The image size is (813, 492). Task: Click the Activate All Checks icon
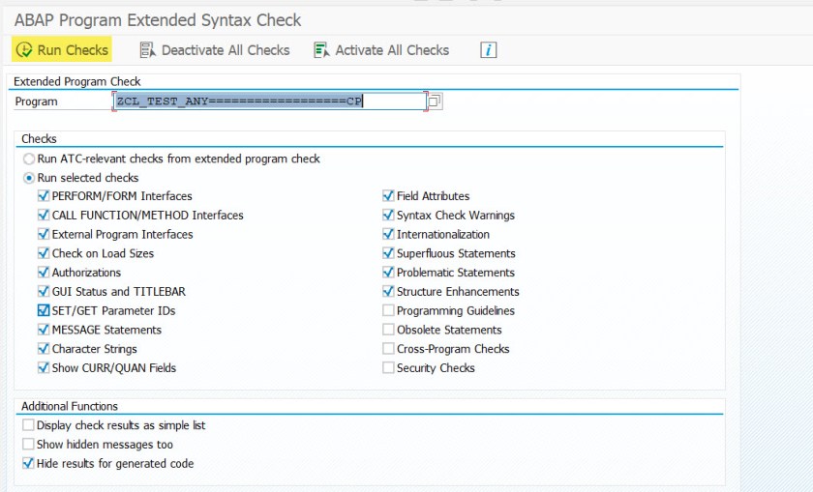(322, 49)
